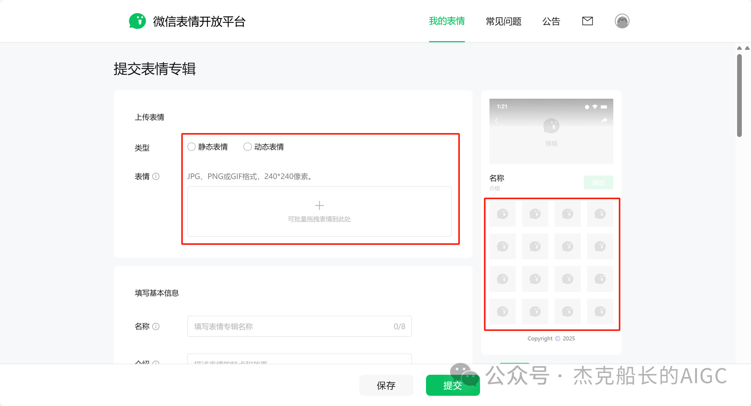The height and width of the screenshot is (406, 751).
Task: Select the 我的表情 tab
Action: pyautogui.click(x=447, y=21)
